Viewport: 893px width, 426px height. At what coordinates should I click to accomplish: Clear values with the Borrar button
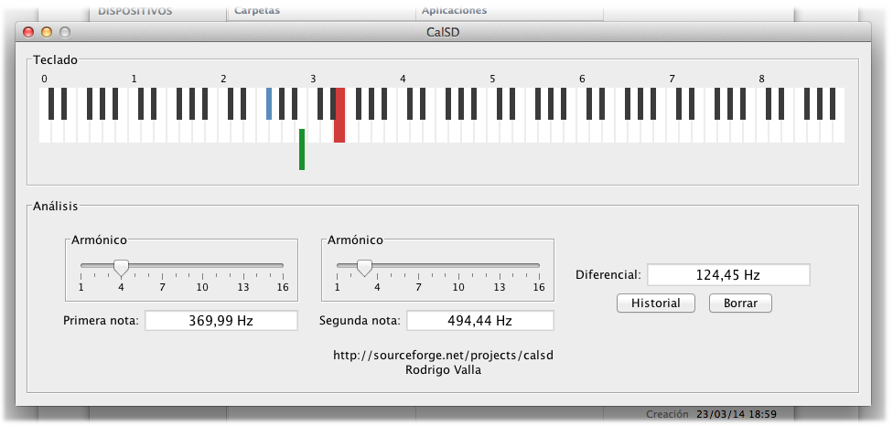point(740,304)
